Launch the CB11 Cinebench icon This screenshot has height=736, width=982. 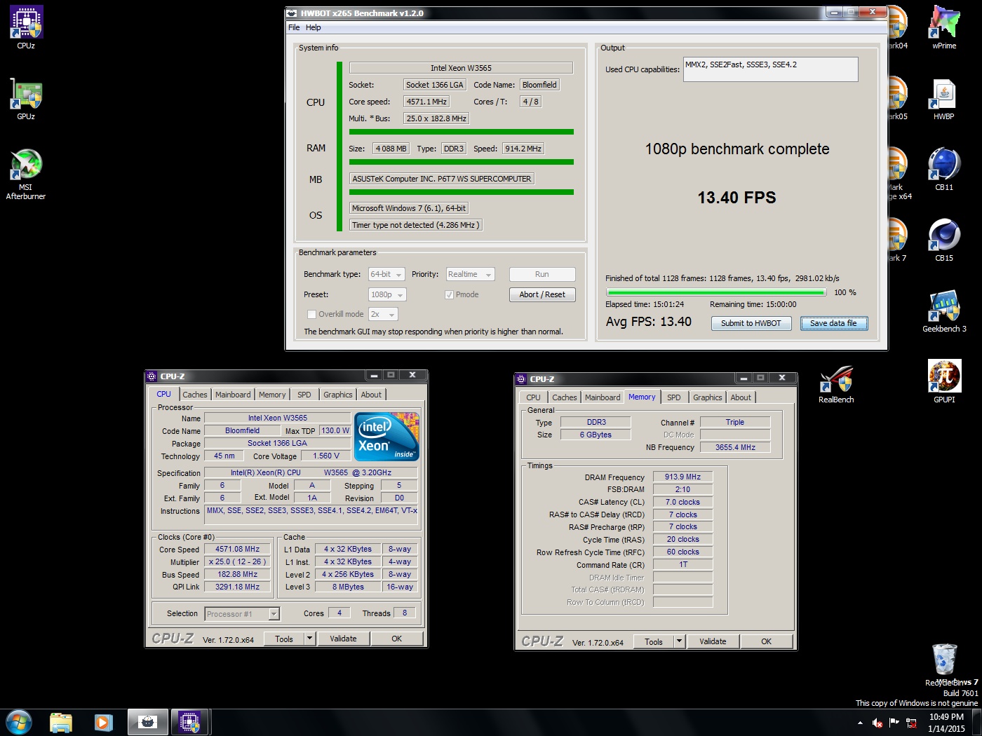[x=944, y=170]
